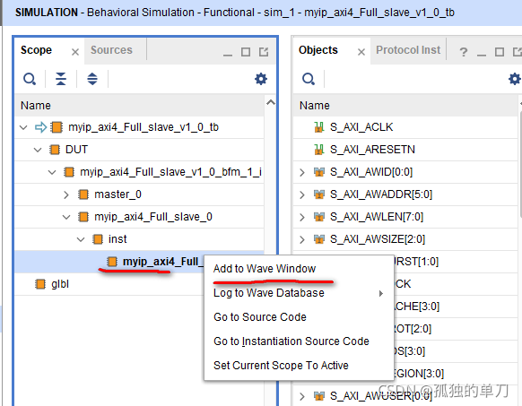Expand the S_AXI_AWADDR[5:0] signal bus
The image size is (522, 406).
(302, 194)
